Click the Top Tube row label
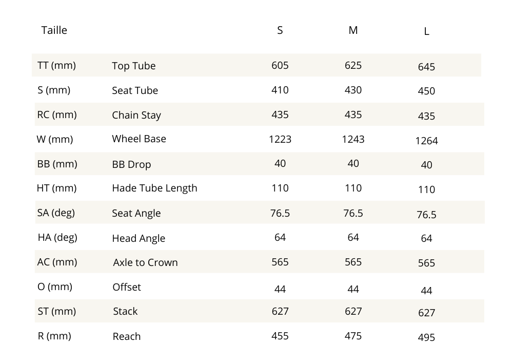 tap(133, 66)
